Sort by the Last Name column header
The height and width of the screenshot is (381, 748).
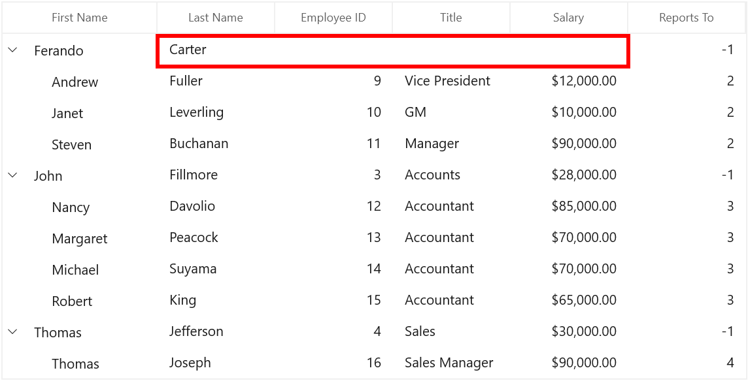(216, 18)
